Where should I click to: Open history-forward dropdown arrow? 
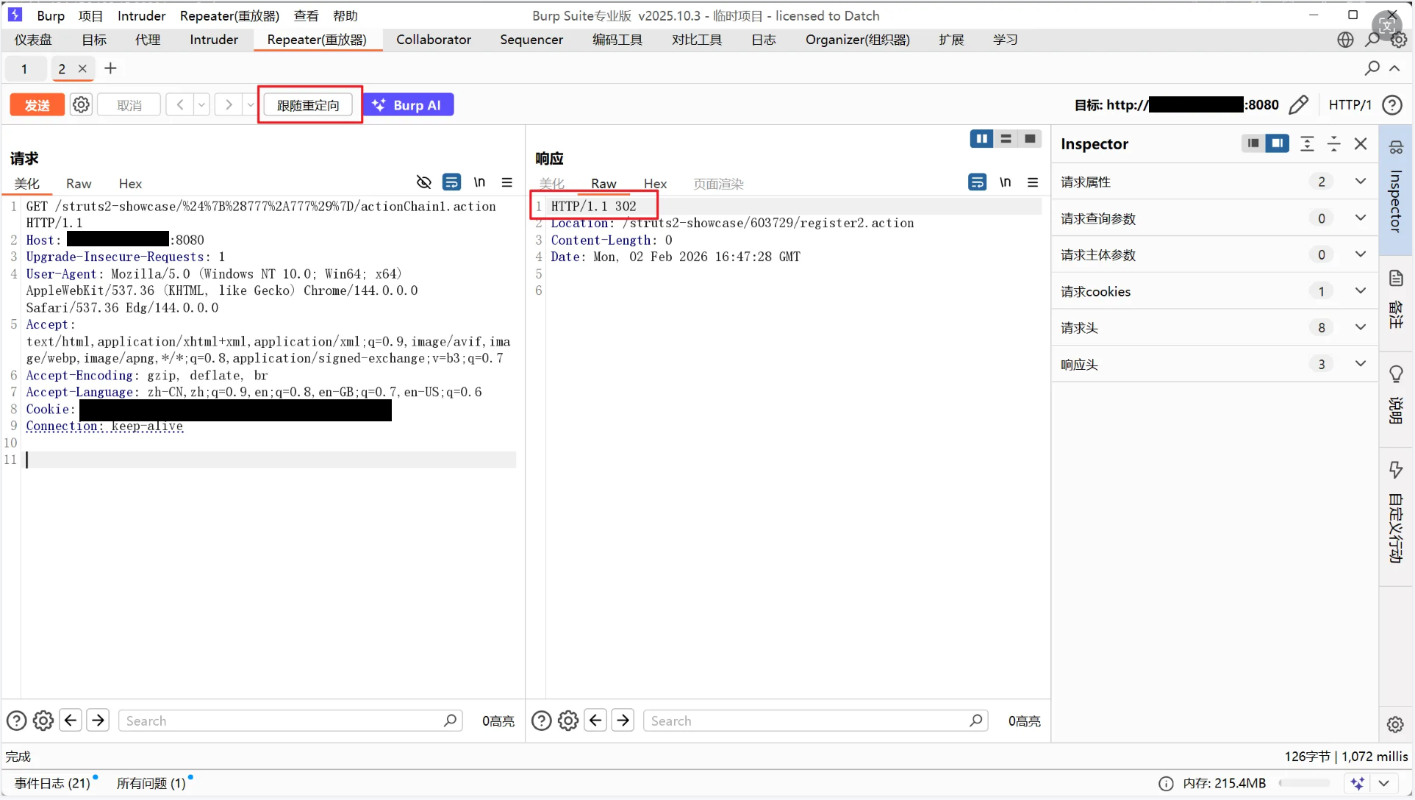click(x=250, y=105)
